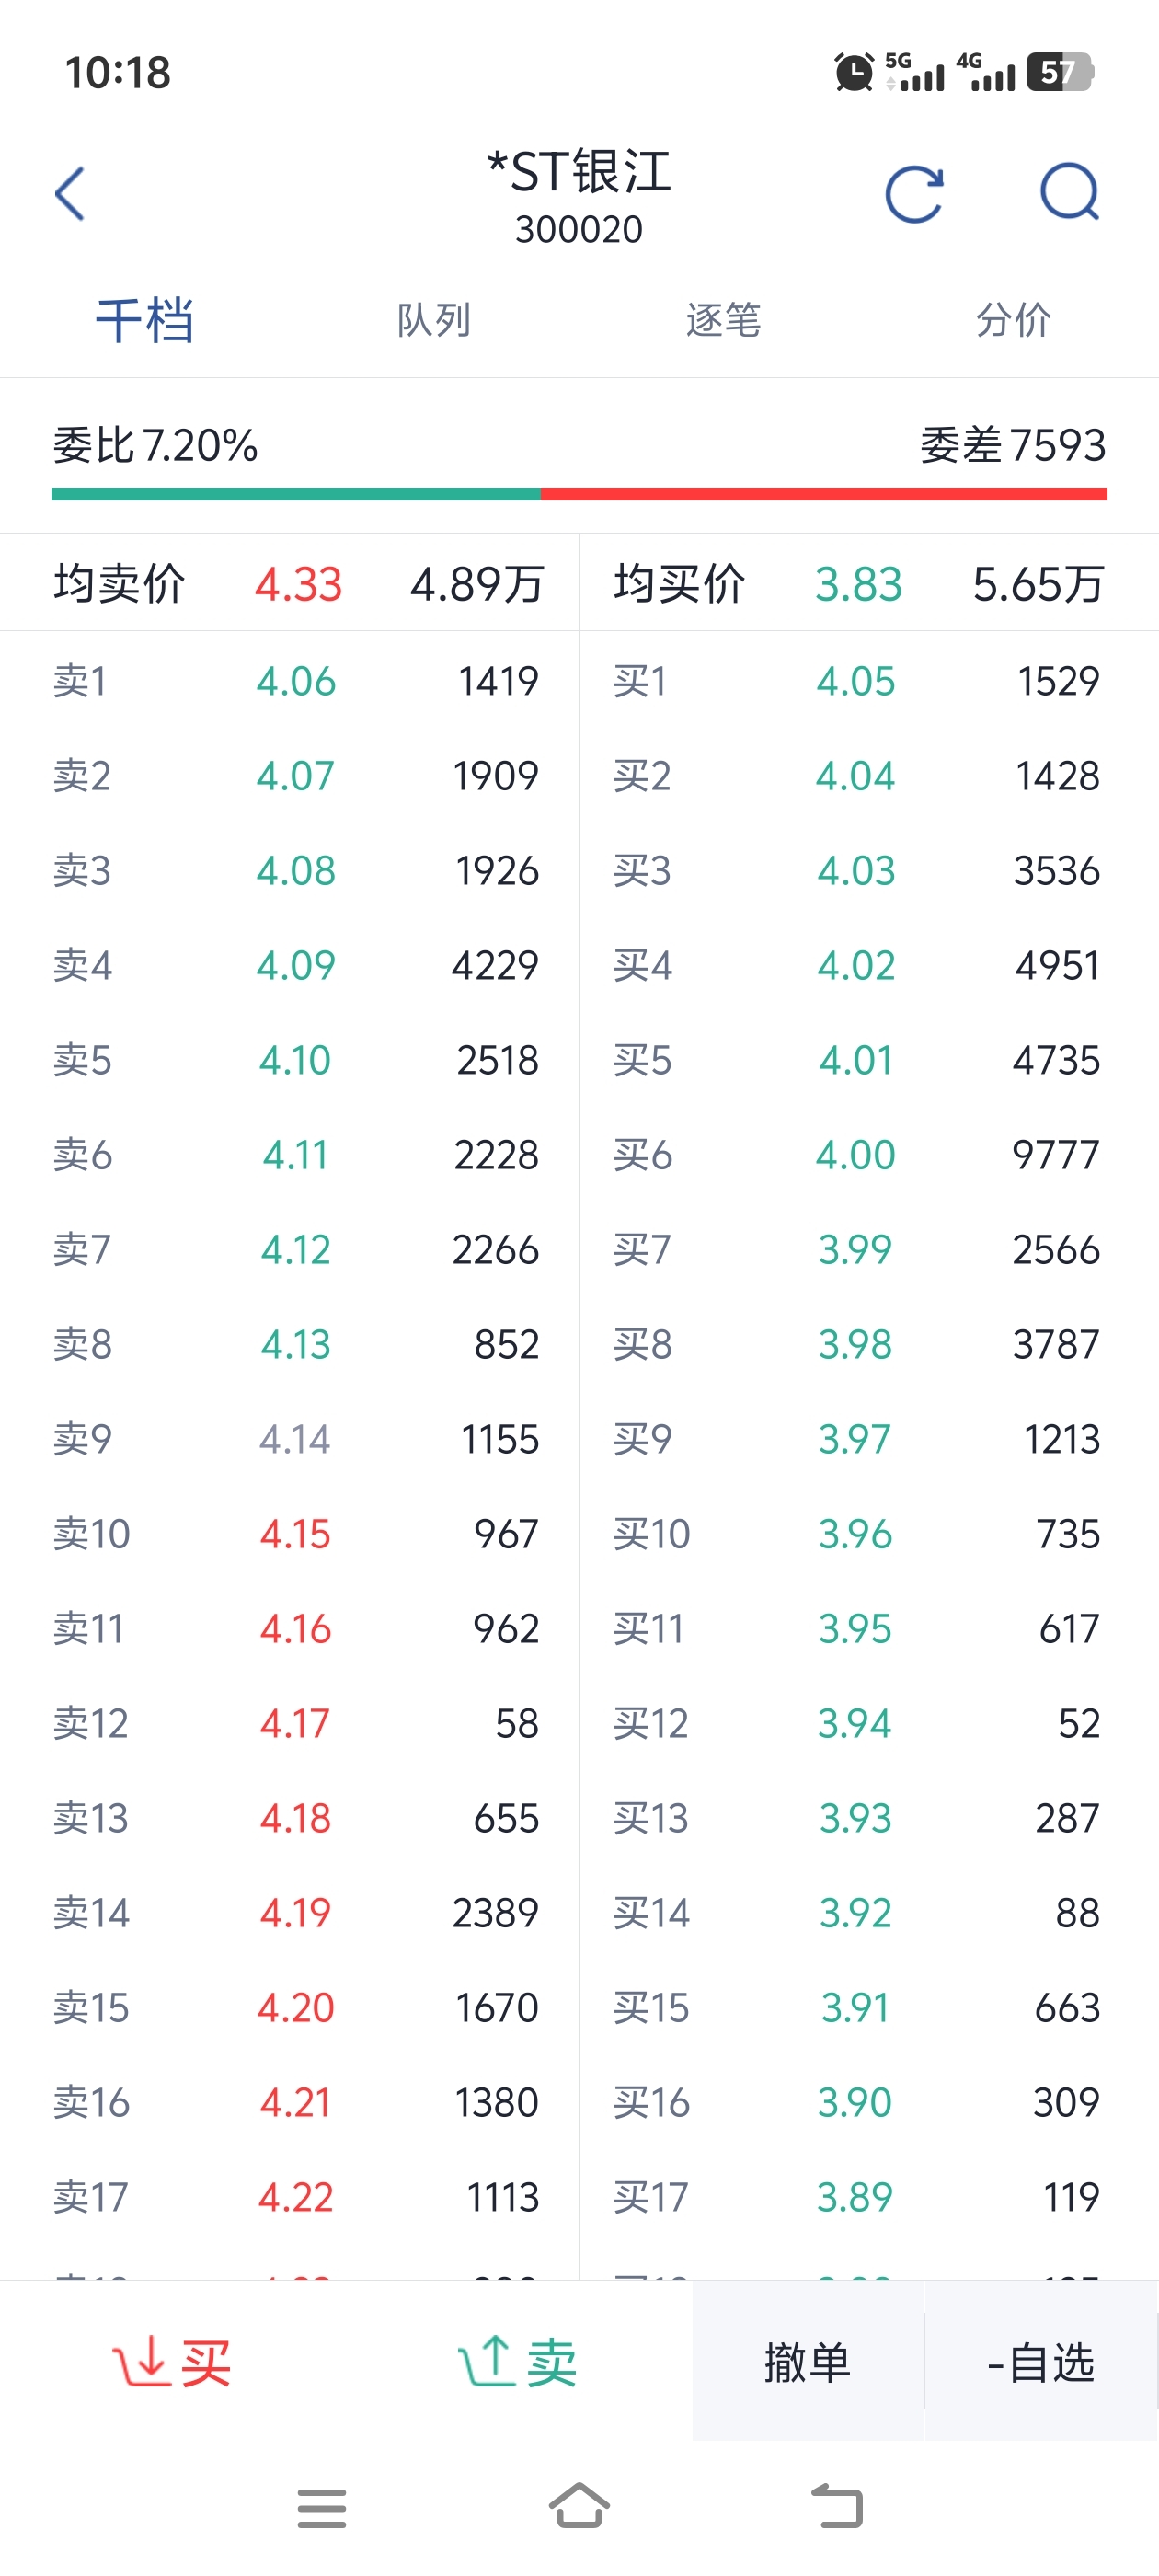Remove from watchlist via -自选
Image resolution: width=1159 pixels, height=2576 pixels.
click(1041, 2362)
